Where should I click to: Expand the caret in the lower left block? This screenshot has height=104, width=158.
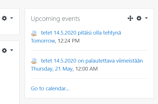click(x=12, y=50)
